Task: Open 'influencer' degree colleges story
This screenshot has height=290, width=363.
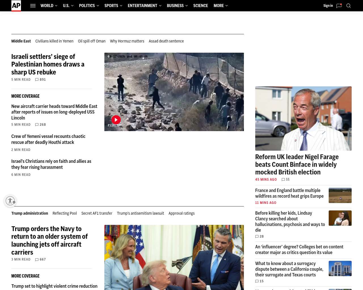Action: (299, 250)
